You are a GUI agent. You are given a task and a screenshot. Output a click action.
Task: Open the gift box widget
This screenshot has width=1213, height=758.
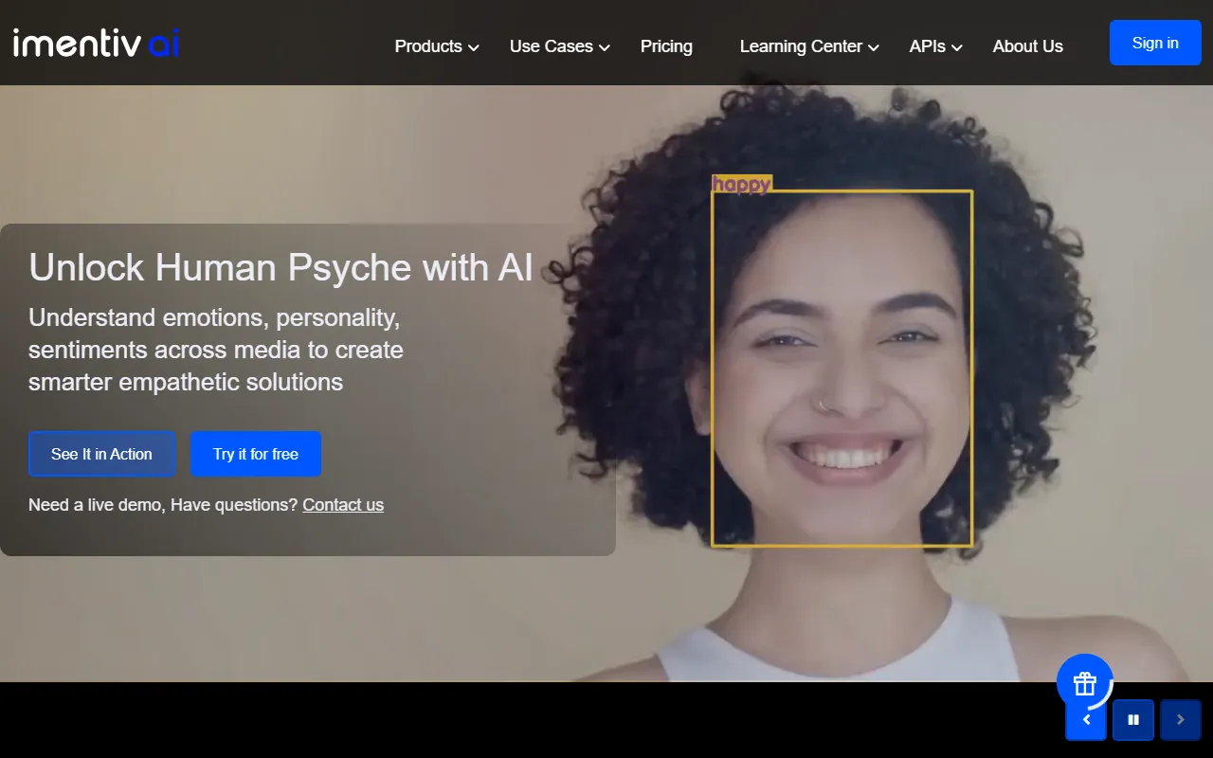(1084, 682)
